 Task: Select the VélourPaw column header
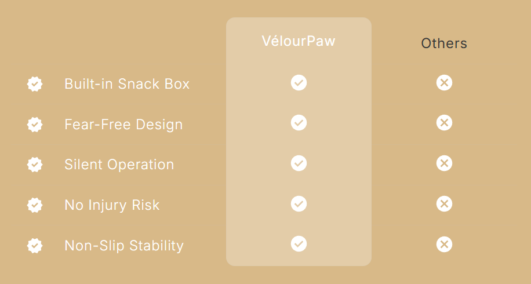pos(299,41)
